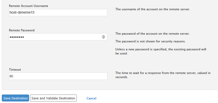Image resolution: width=218 pixels, height=103 pixels.
Task: Click the existing password will be used note
Action: [161, 51]
